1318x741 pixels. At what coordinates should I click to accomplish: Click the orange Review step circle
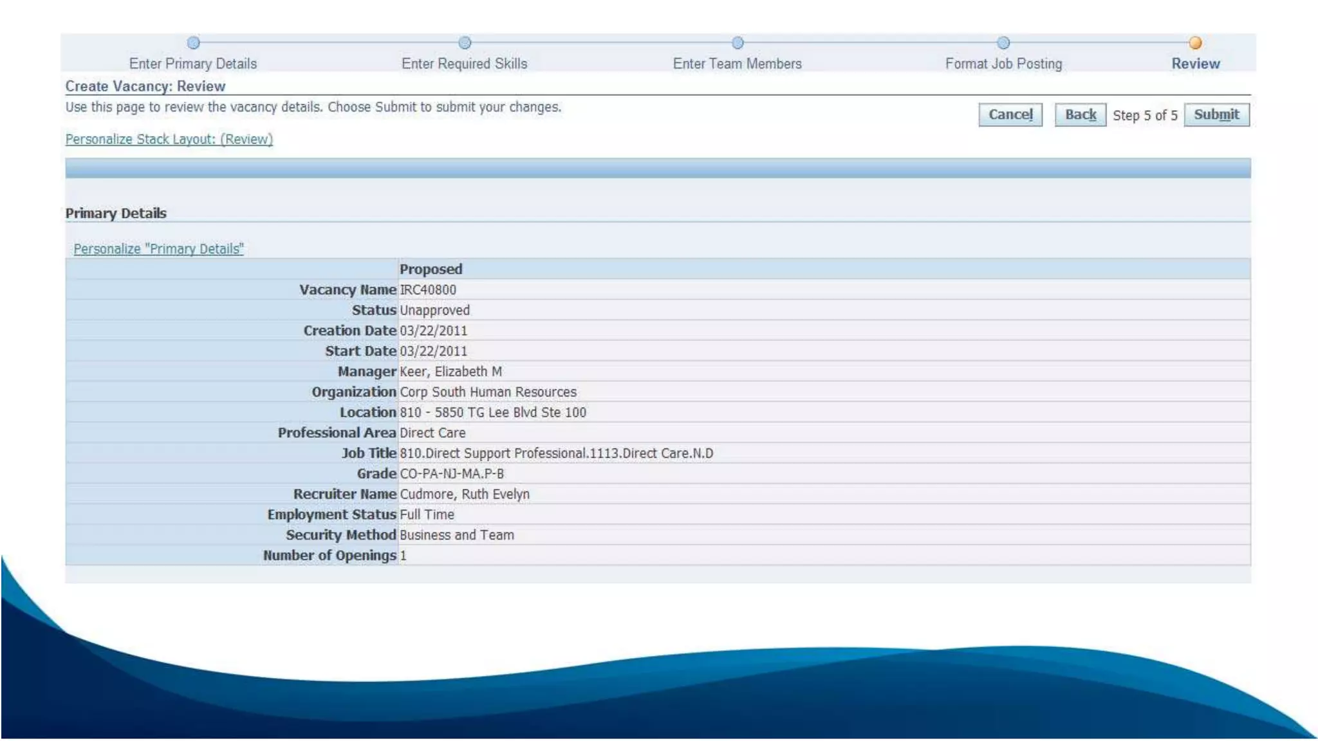click(1195, 43)
